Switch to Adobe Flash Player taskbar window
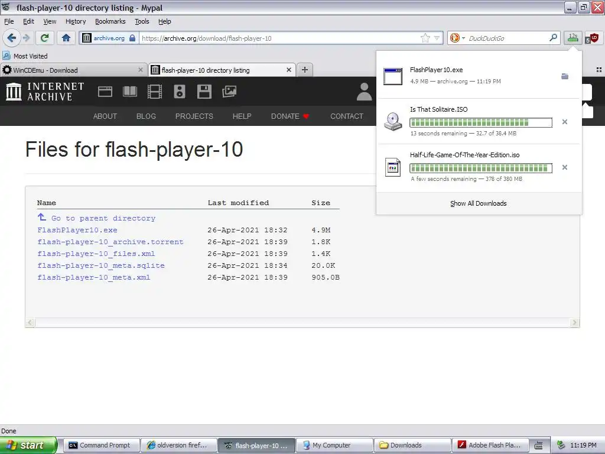The image size is (605, 454). pyautogui.click(x=490, y=445)
